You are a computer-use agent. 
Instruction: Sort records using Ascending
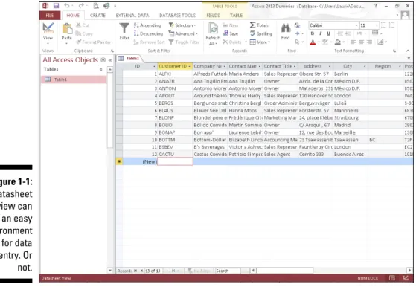[x=147, y=25]
